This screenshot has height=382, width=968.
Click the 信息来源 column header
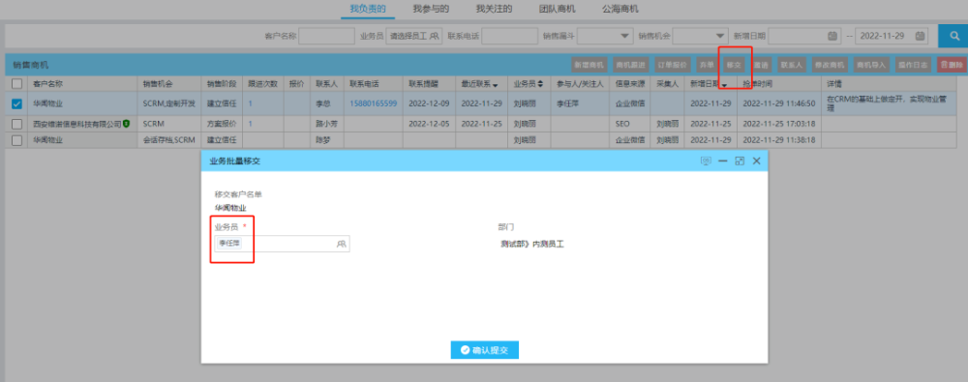pos(630,84)
